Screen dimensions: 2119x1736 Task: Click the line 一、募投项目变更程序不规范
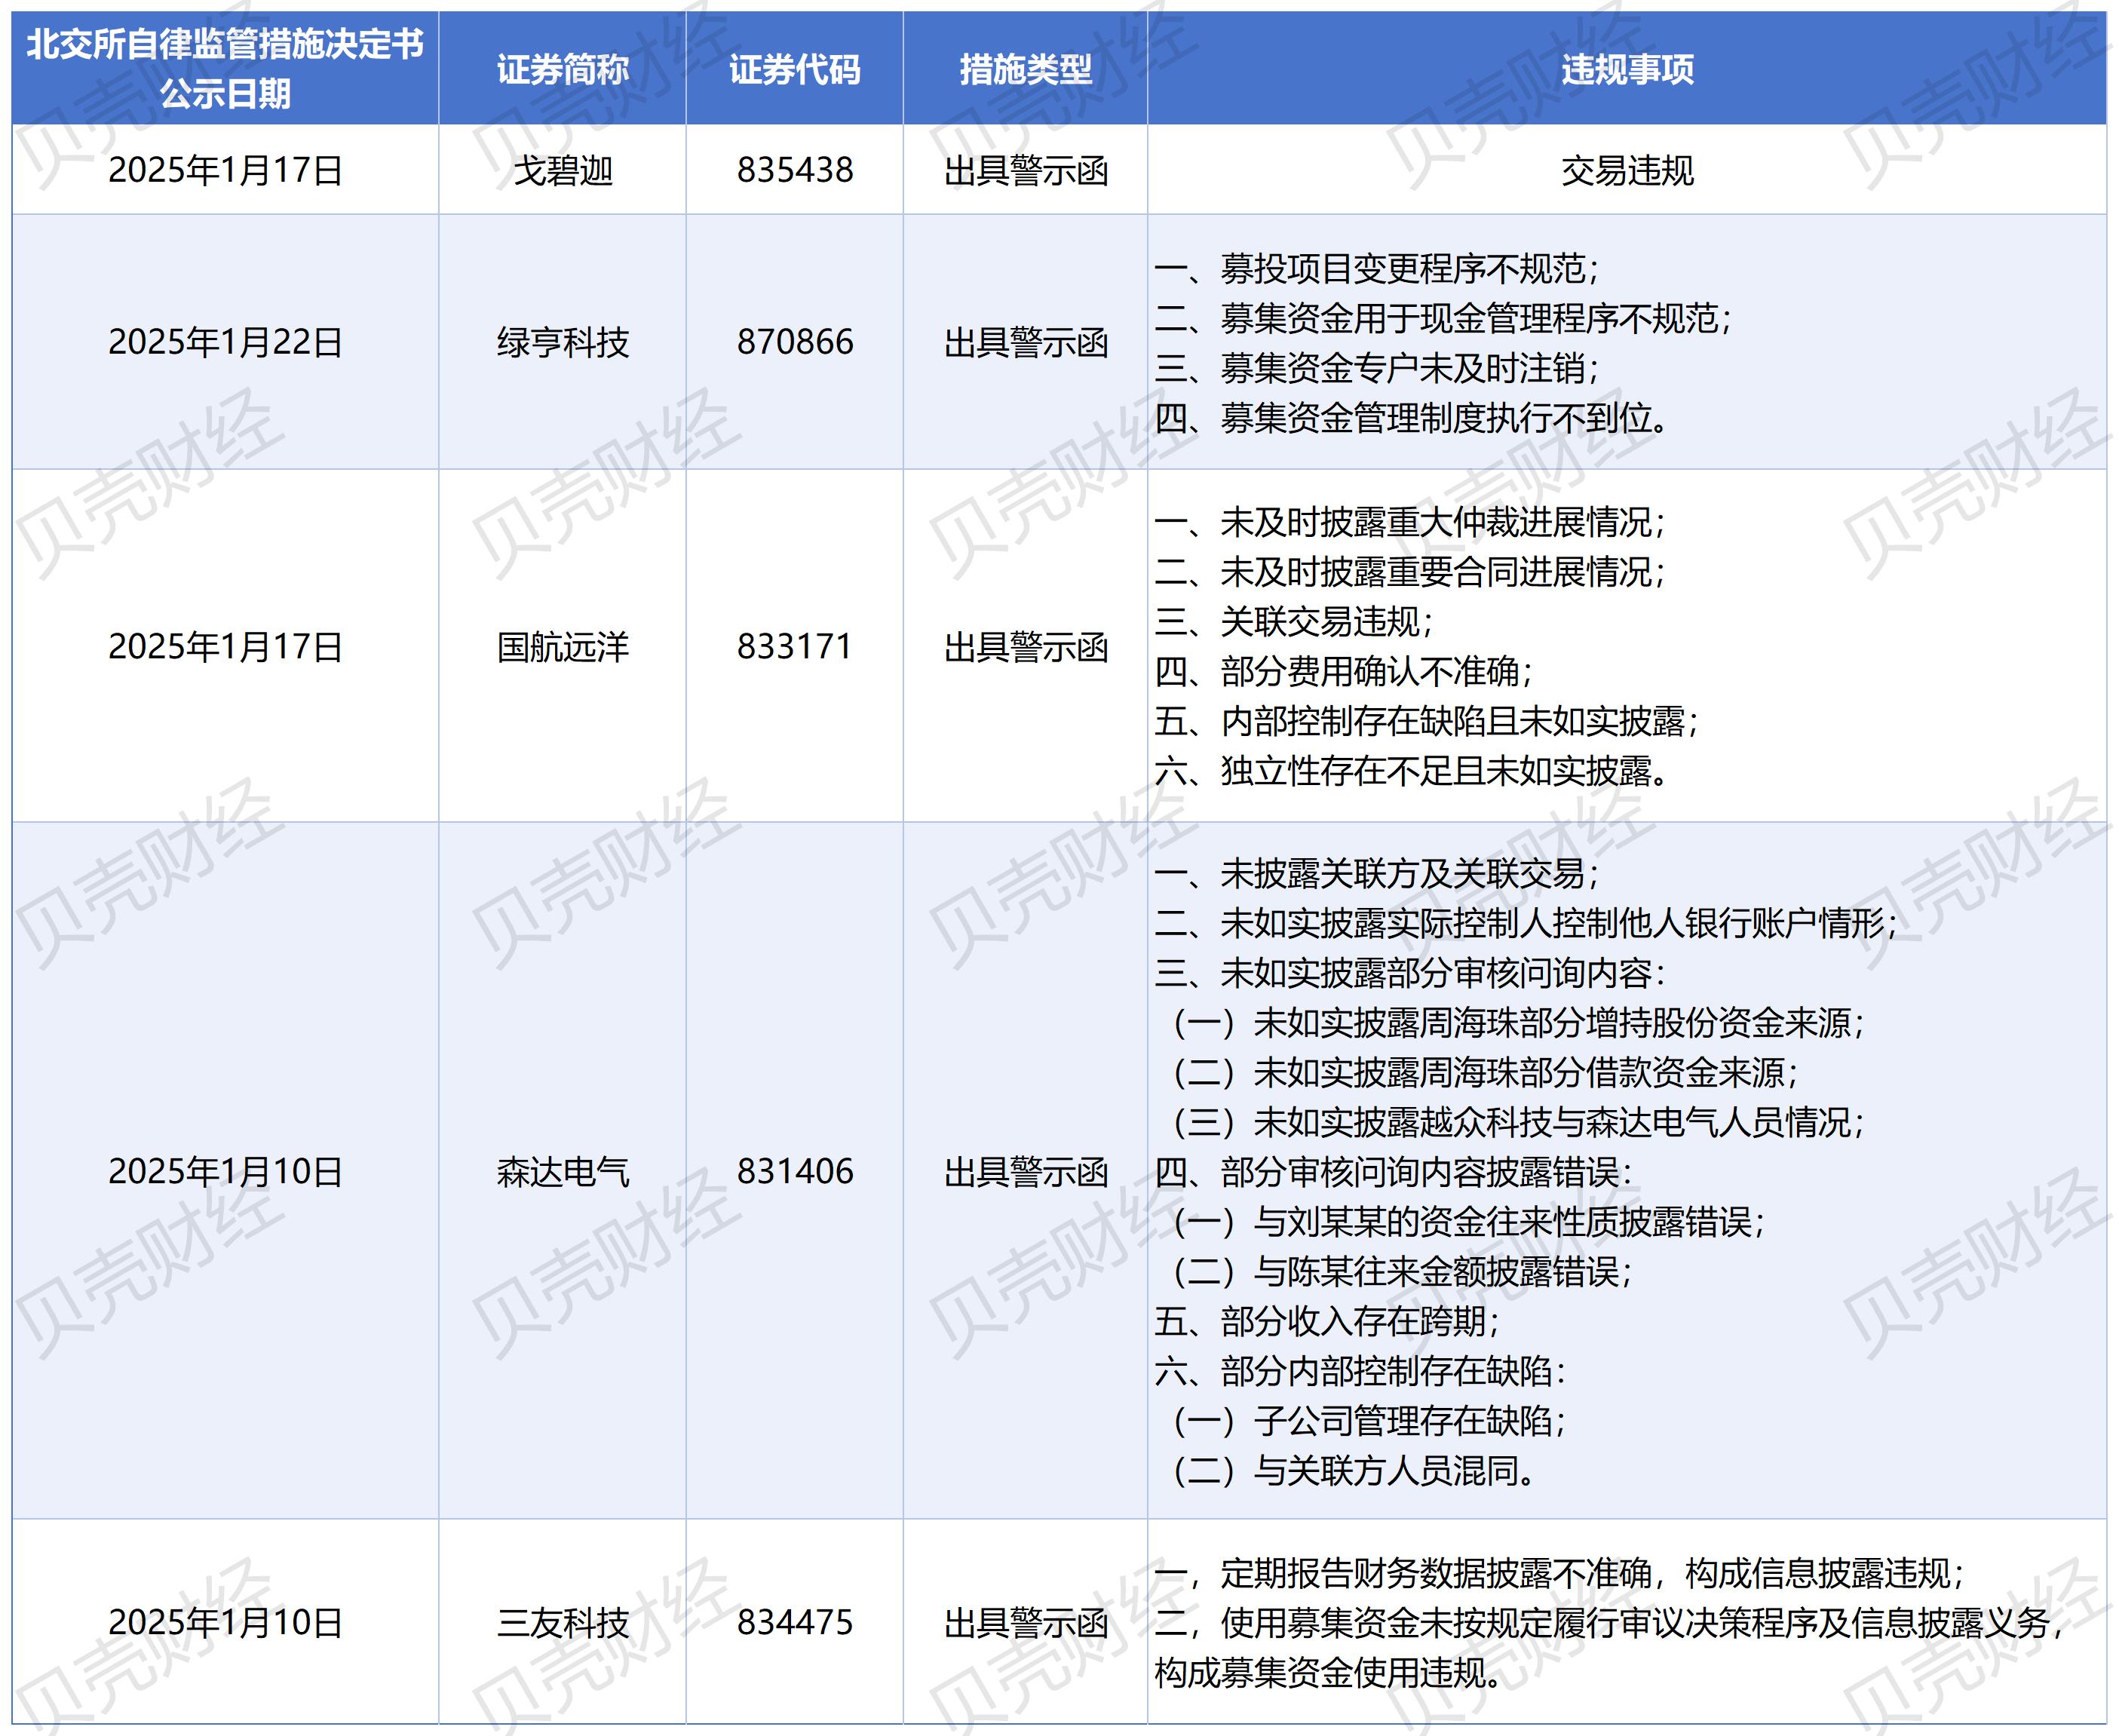(1377, 268)
